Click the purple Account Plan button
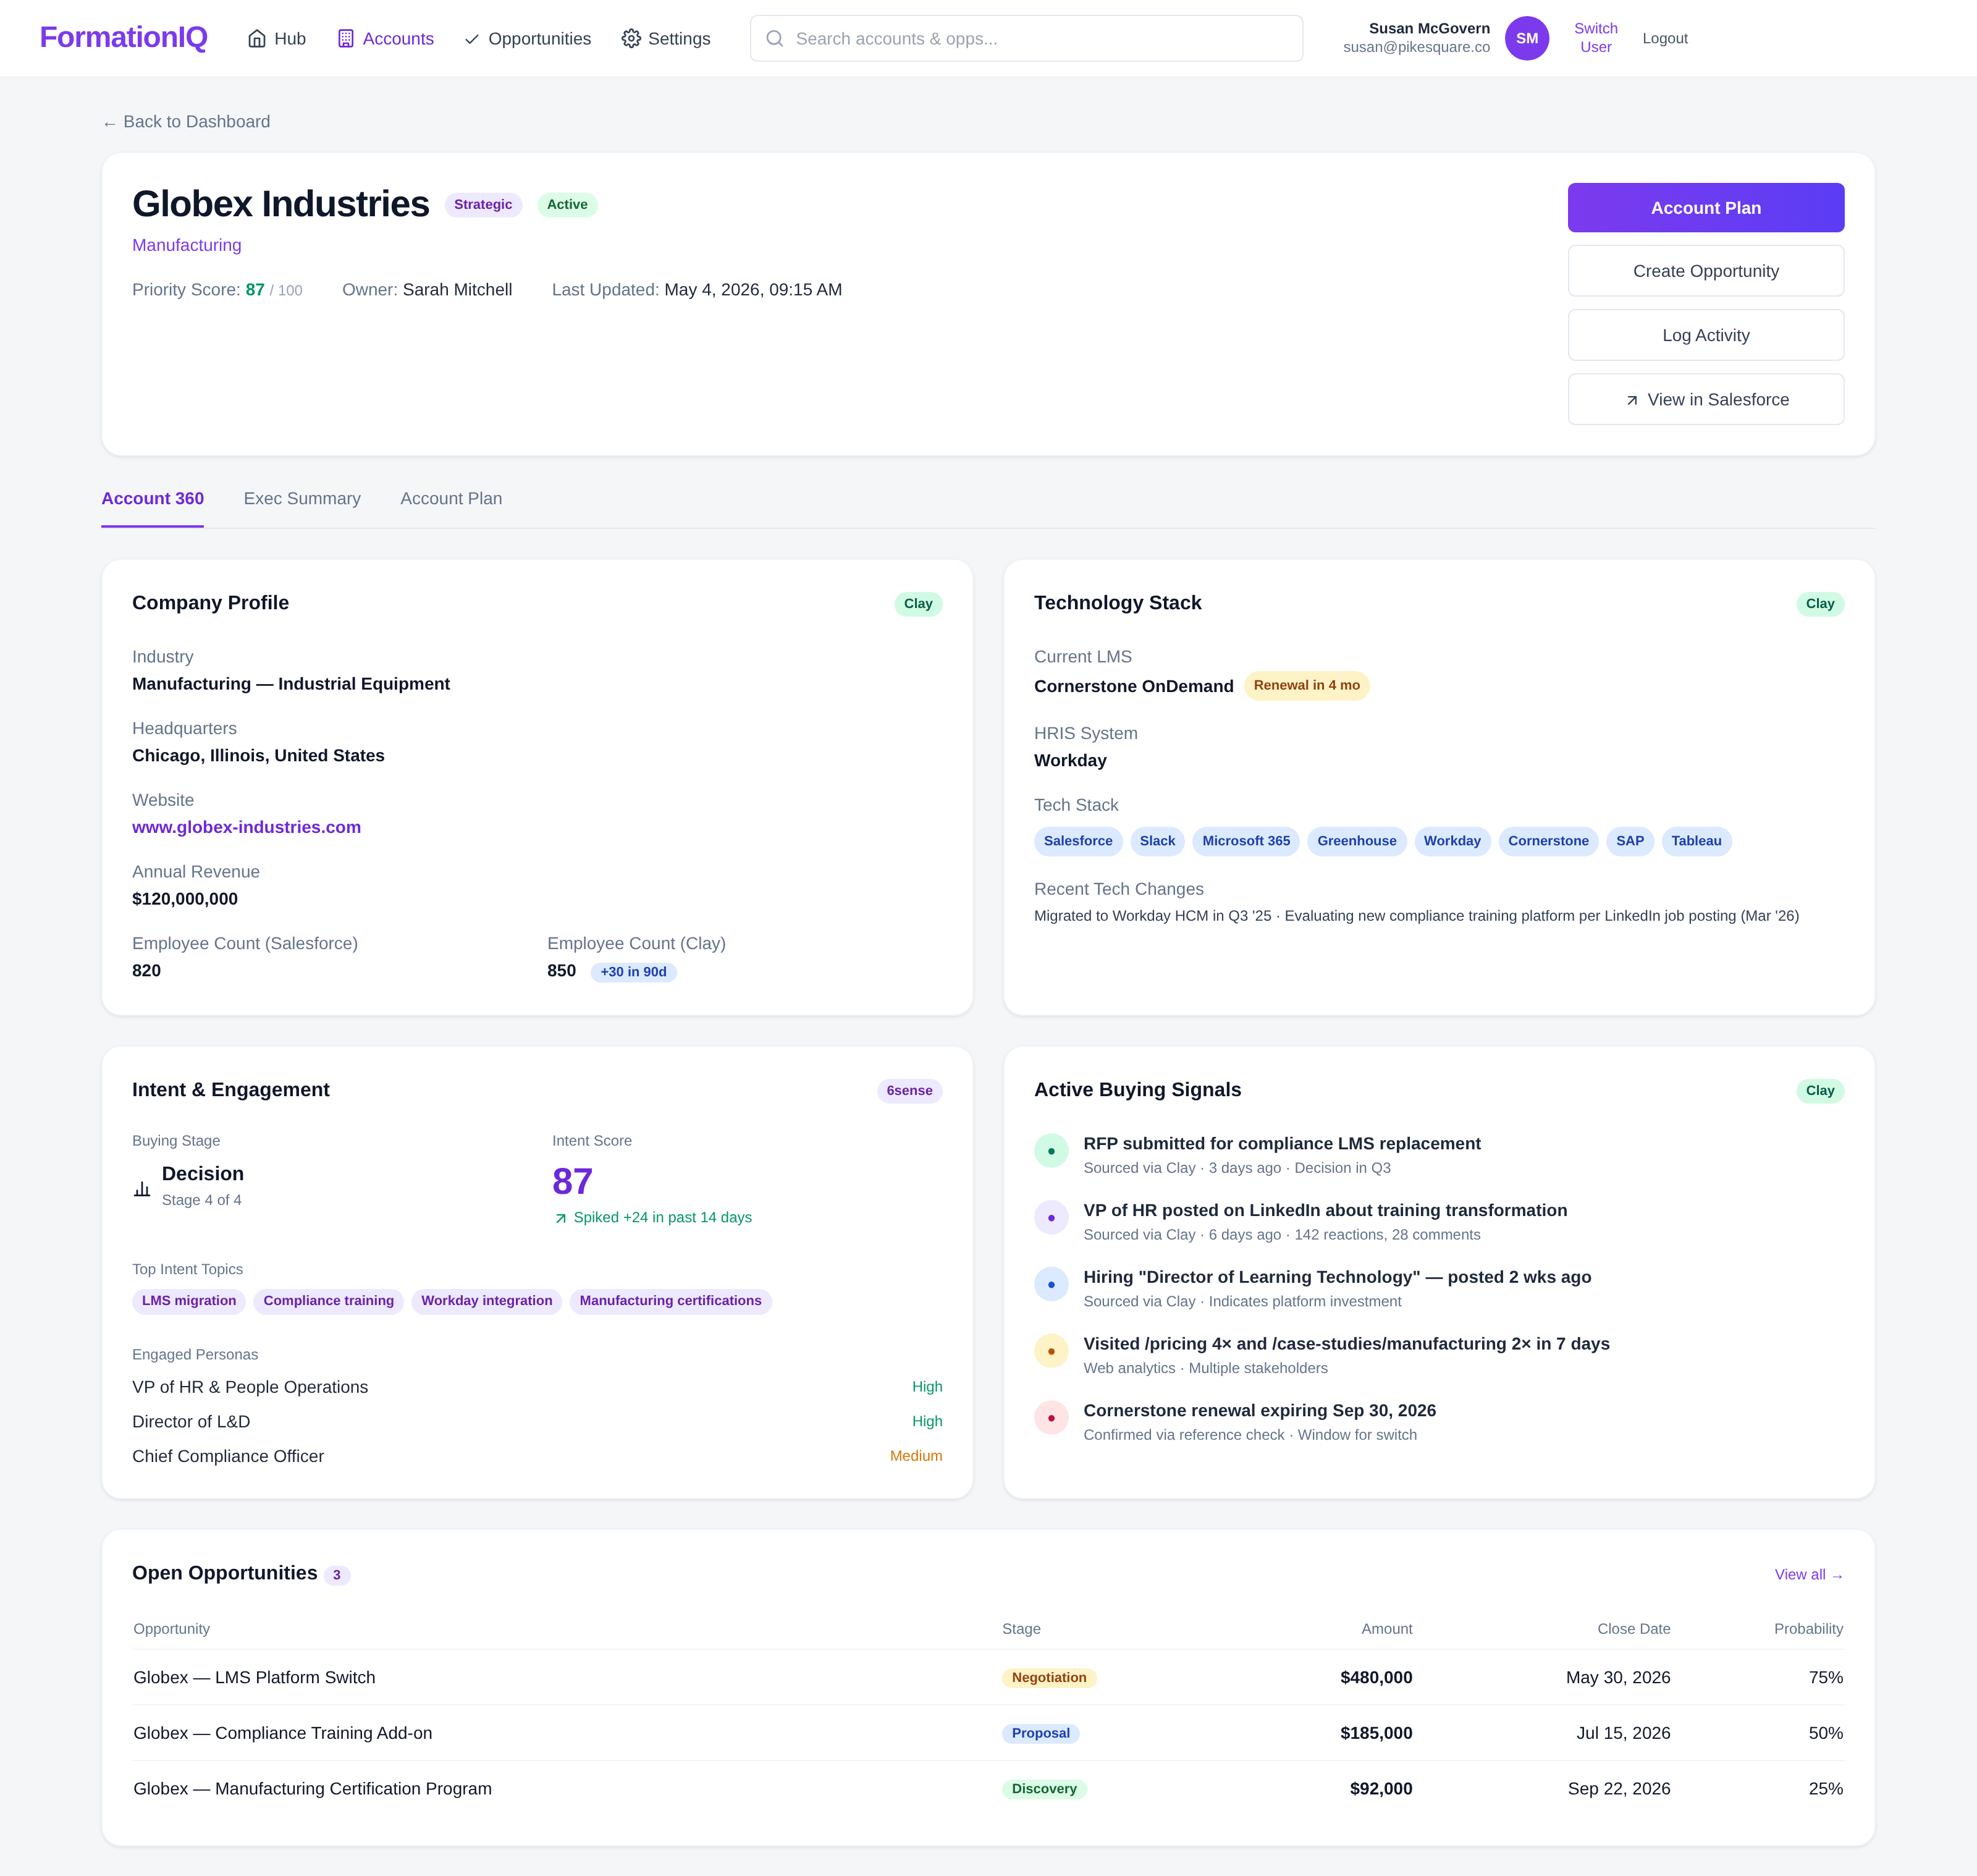Image resolution: width=1977 pixels, height=1876 pixels. pos(1705,208)
